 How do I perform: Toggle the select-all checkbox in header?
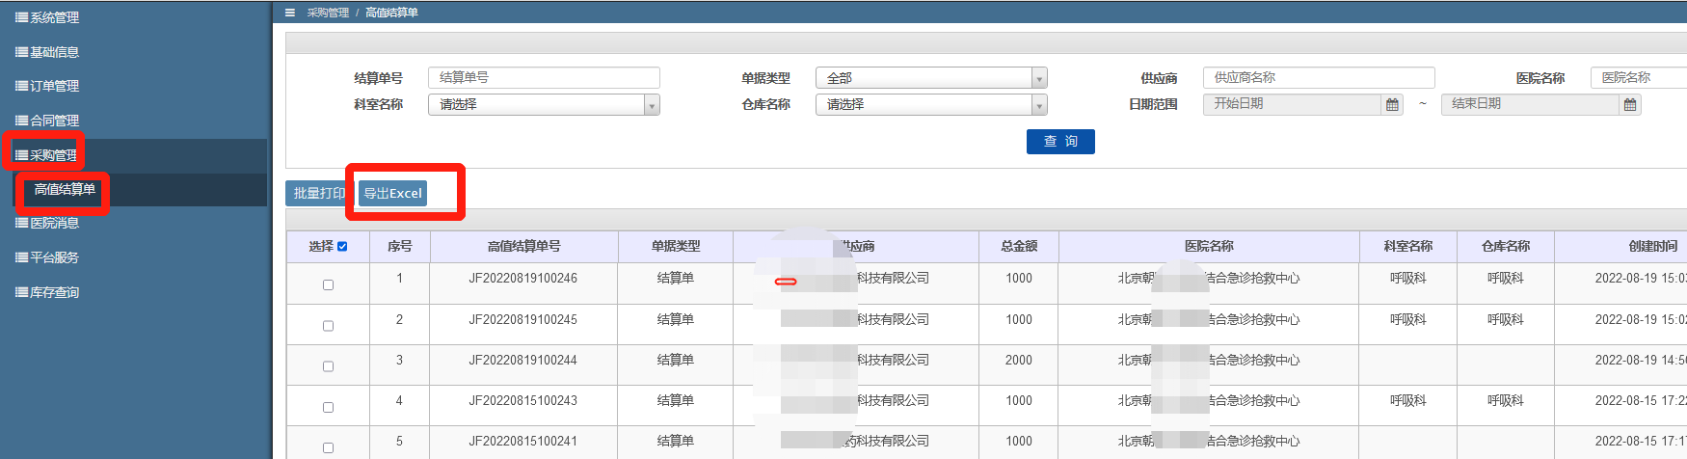(342, 247)
